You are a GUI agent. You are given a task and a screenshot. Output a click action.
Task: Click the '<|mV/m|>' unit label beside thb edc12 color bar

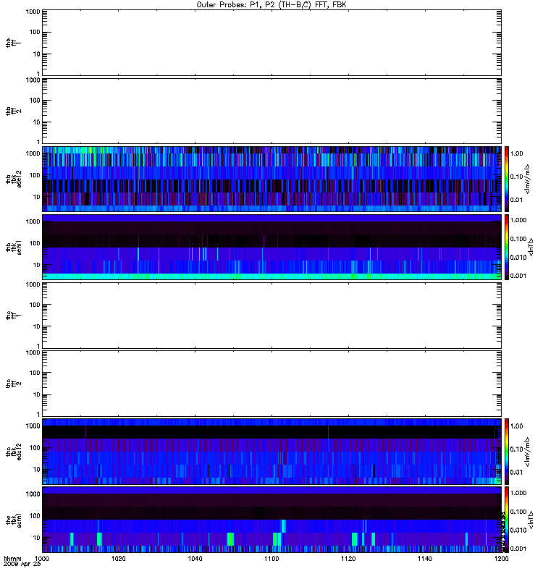(x=528, y=179)
